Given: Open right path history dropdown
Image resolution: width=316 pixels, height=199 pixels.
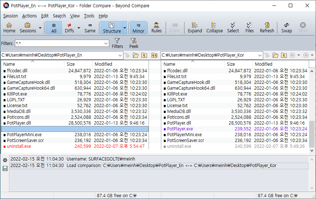Looking at the screenshot, I should pyautogui.click(x=260, y=55).
